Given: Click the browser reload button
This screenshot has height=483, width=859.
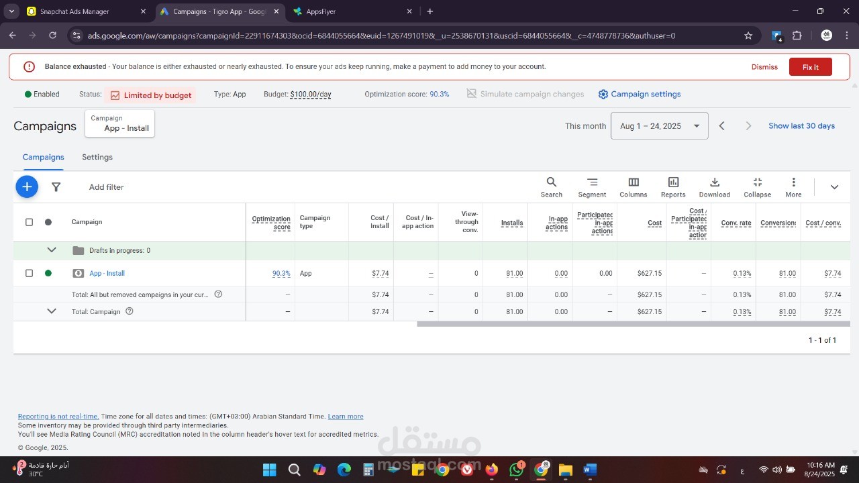Looking at the screenshot, I should pos(53,36).
